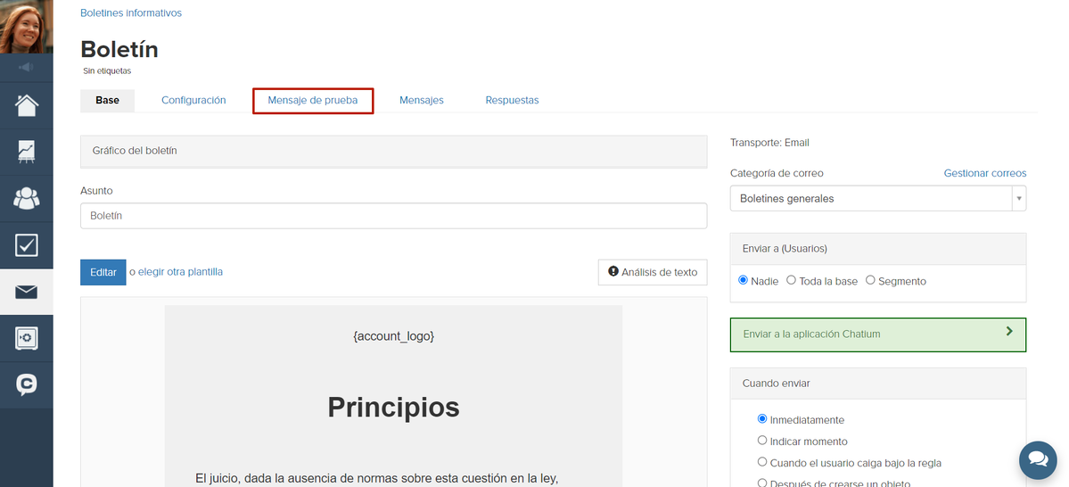The image size is (1069, 487).
Task: Click the Asunto input field
Action: click(393, 216)
